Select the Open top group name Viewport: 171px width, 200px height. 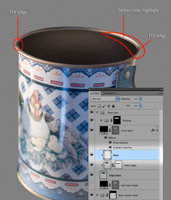coord(113,113)
